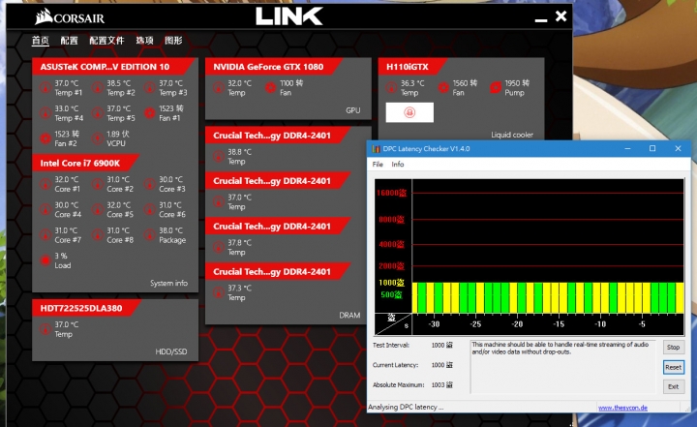Click the "Current Latency:" value

pyautogui.click(x=441, y=365)
